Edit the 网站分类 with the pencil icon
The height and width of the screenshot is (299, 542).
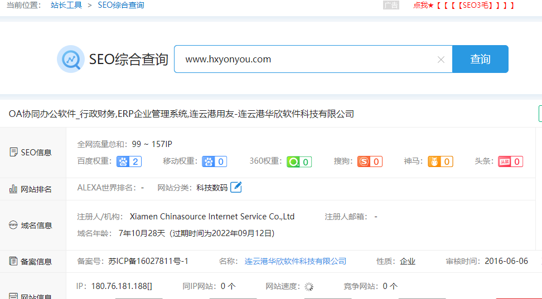(236, 187)
